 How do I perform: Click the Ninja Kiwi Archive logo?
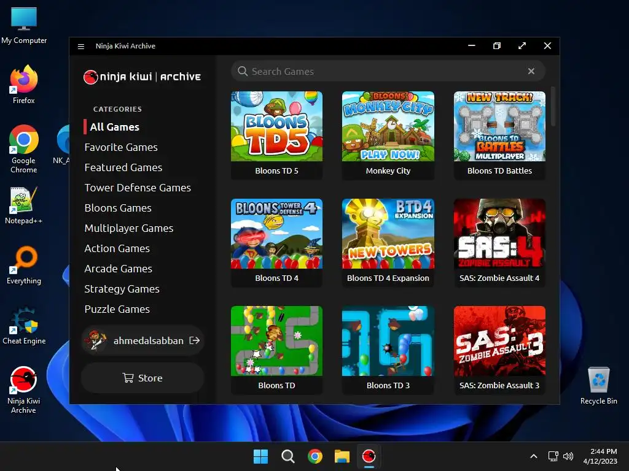coord(142,77)
